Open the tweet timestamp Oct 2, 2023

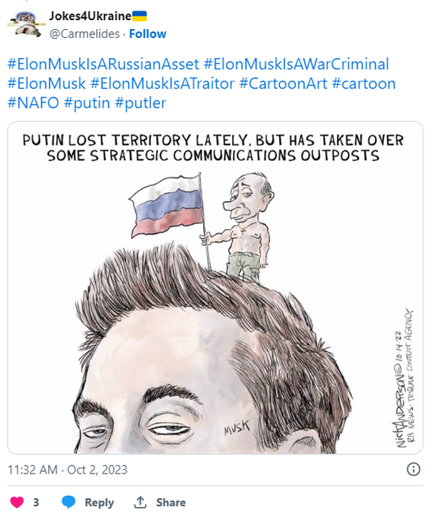coord(68,470)
